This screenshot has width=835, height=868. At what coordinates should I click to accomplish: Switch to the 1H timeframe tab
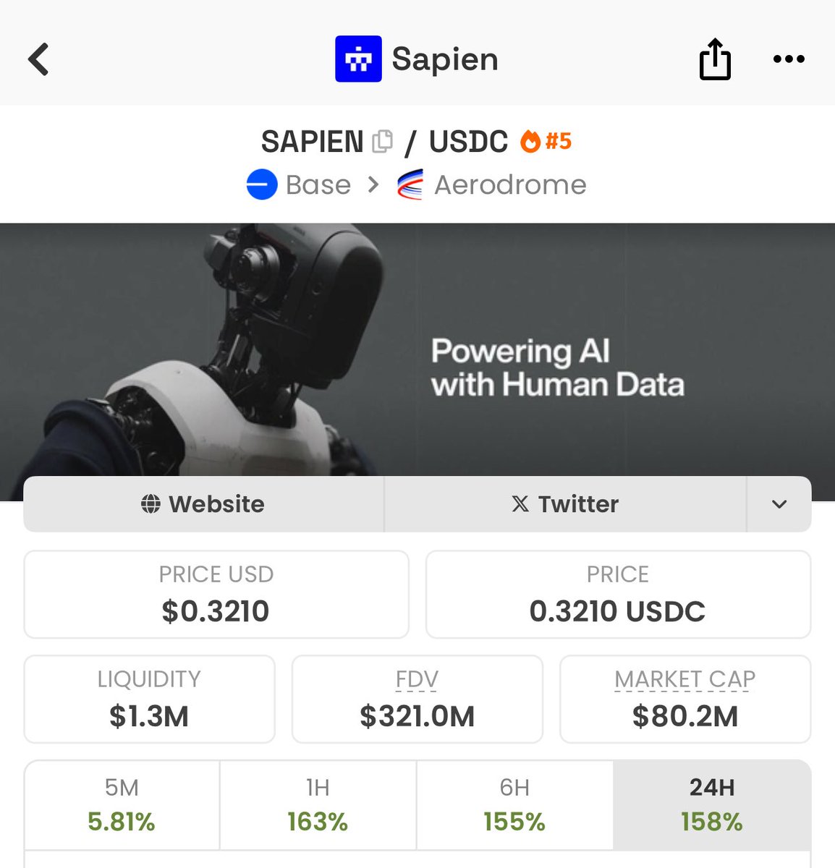[318, 804]
